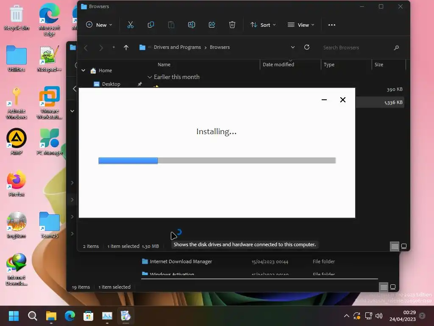
Task: Launch VMware Workstation desktop shortcut
Action: (x=49, y=103)
